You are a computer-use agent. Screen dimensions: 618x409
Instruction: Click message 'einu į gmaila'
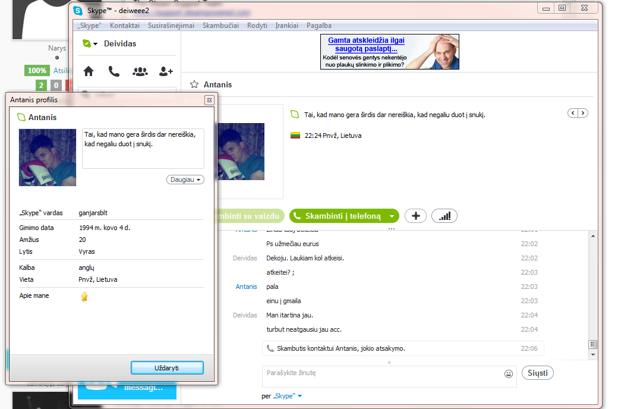(x=283, y=301)
